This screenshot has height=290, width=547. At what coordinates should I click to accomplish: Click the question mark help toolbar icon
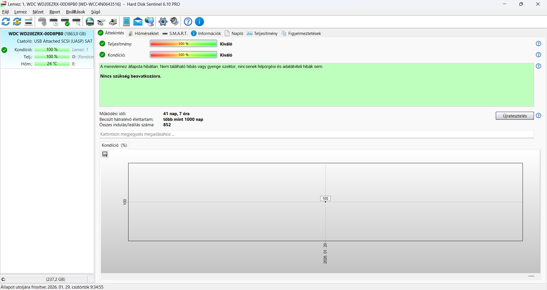(x=188, y=22)
